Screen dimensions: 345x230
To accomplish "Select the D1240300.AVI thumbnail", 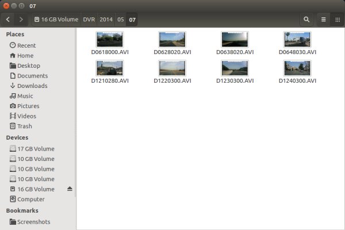I will pyautogui.click(x=297, y=68).
